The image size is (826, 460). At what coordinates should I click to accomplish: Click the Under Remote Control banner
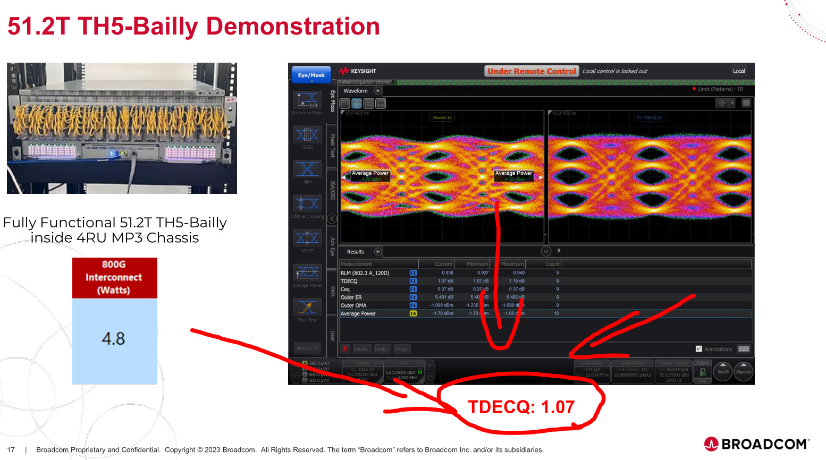[x=532, y=71]
